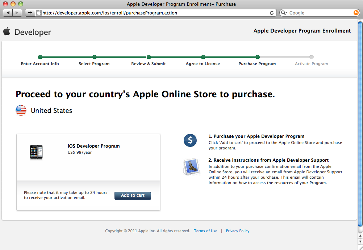Reload the page with the refresh icon

(x=272, y=13)
